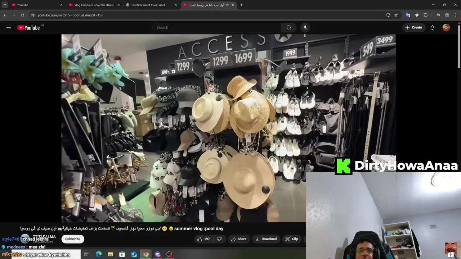Open File Explorer from the taskbar
Image resolution: width=461 pixels, height=259 pixels.
[110, 254]
